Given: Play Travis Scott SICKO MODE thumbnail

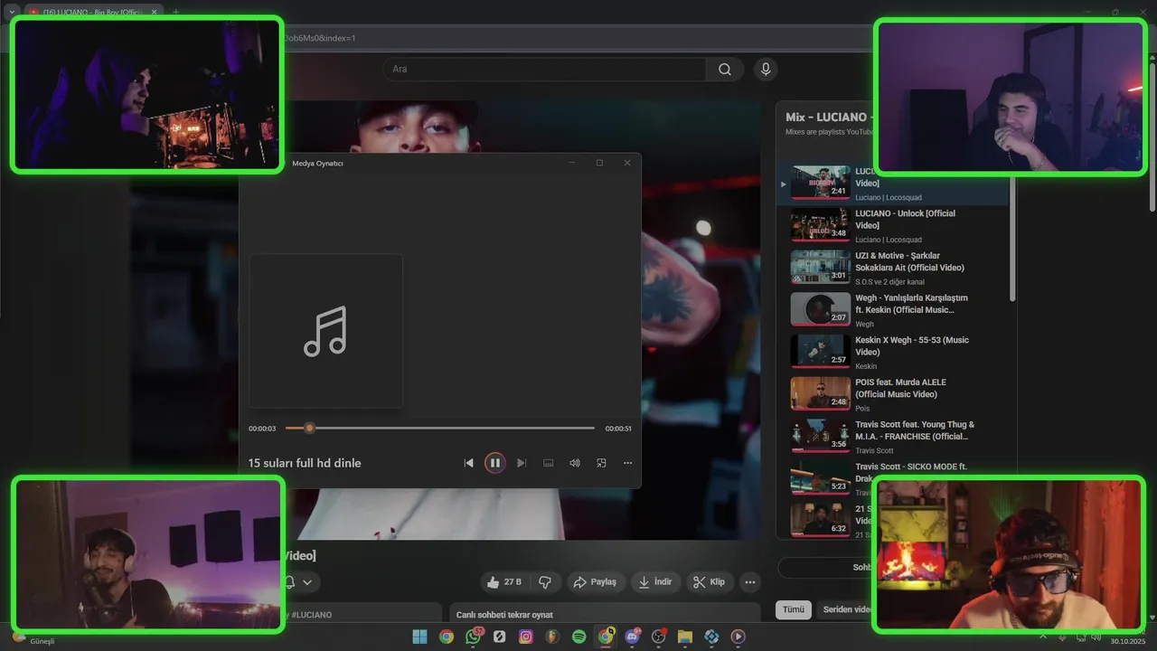Looking at the screenshot, I should coord(821,478).
